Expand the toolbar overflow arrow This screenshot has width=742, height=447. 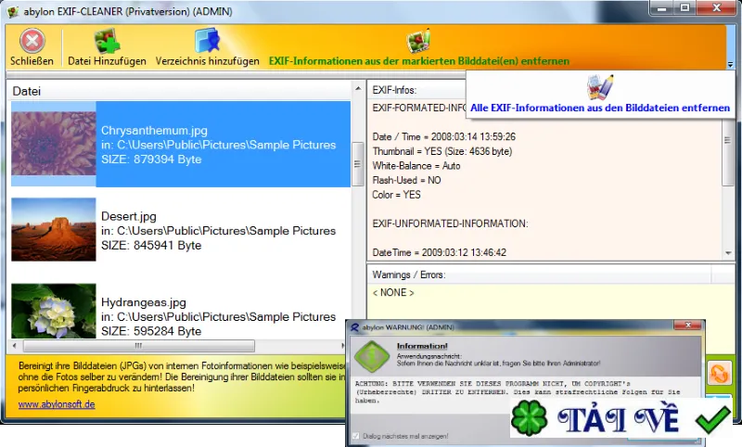point(730,64)
